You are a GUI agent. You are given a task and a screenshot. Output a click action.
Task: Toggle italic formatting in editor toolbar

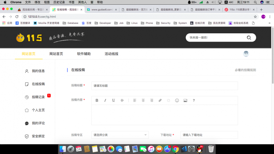[x=105, y=100]
